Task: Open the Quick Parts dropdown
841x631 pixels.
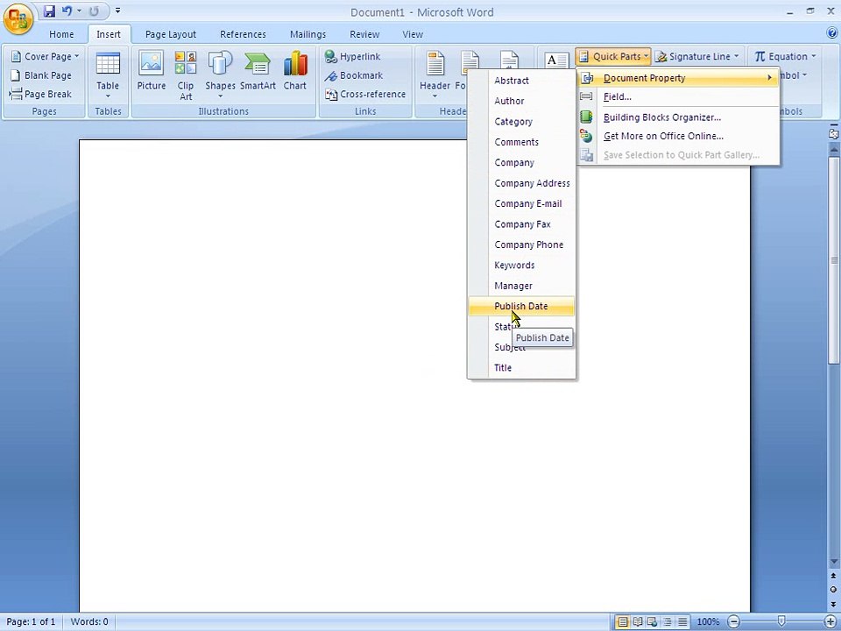Action: 613,56
